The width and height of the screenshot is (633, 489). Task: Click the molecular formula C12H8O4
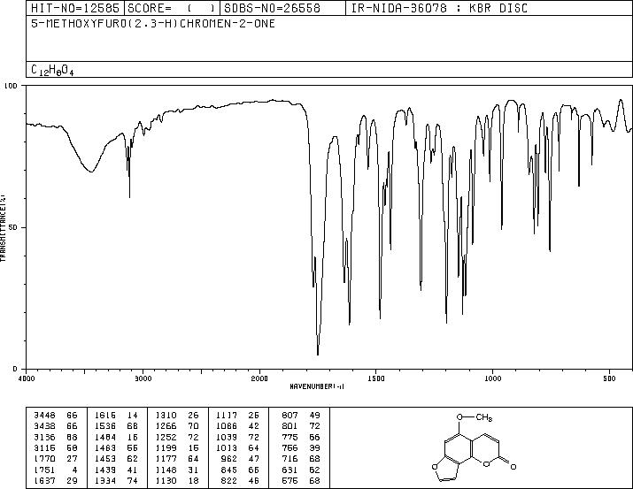[x=52, y=70]
